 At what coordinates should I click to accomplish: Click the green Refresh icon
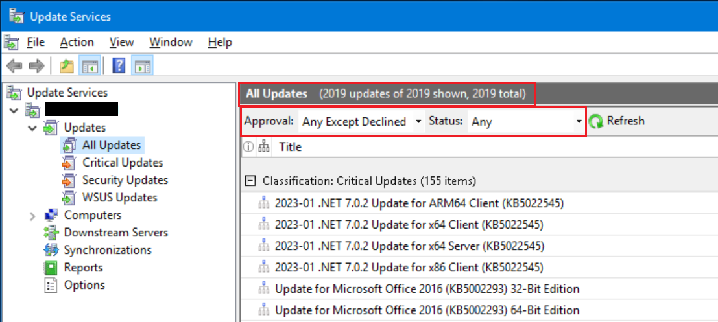click(595, 121)
